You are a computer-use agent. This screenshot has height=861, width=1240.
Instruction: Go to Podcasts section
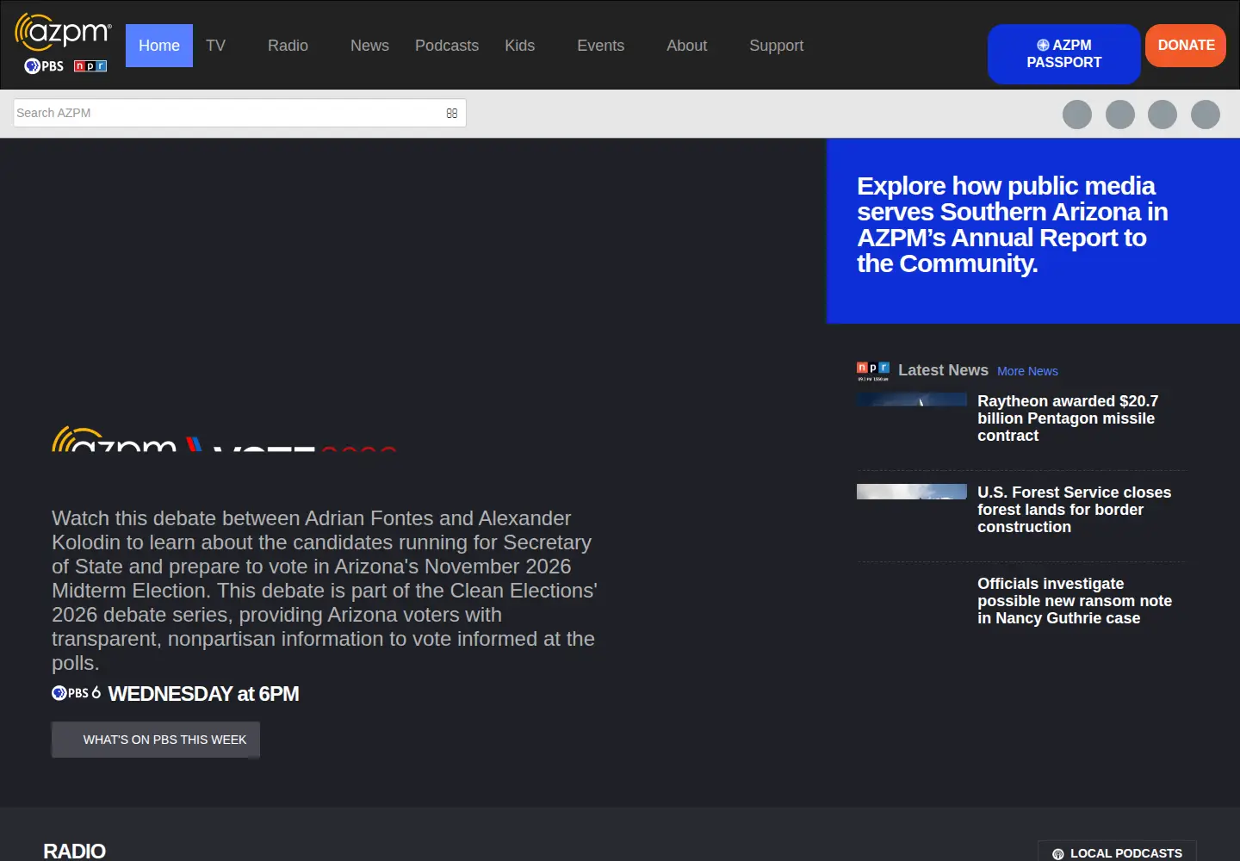click(x=447, y=46)
